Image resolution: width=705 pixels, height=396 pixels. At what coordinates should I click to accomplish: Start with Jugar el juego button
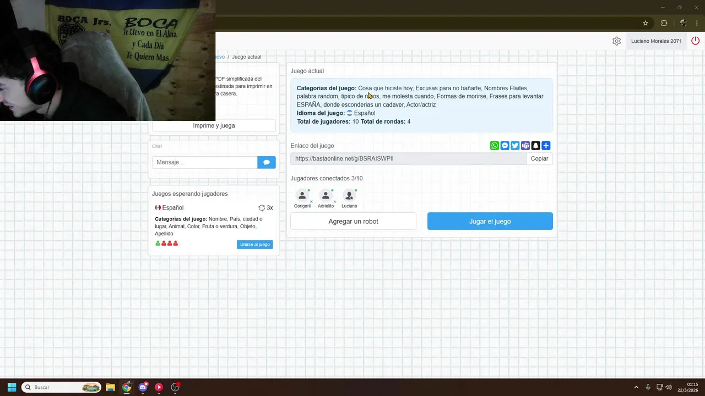pos(490,221)
